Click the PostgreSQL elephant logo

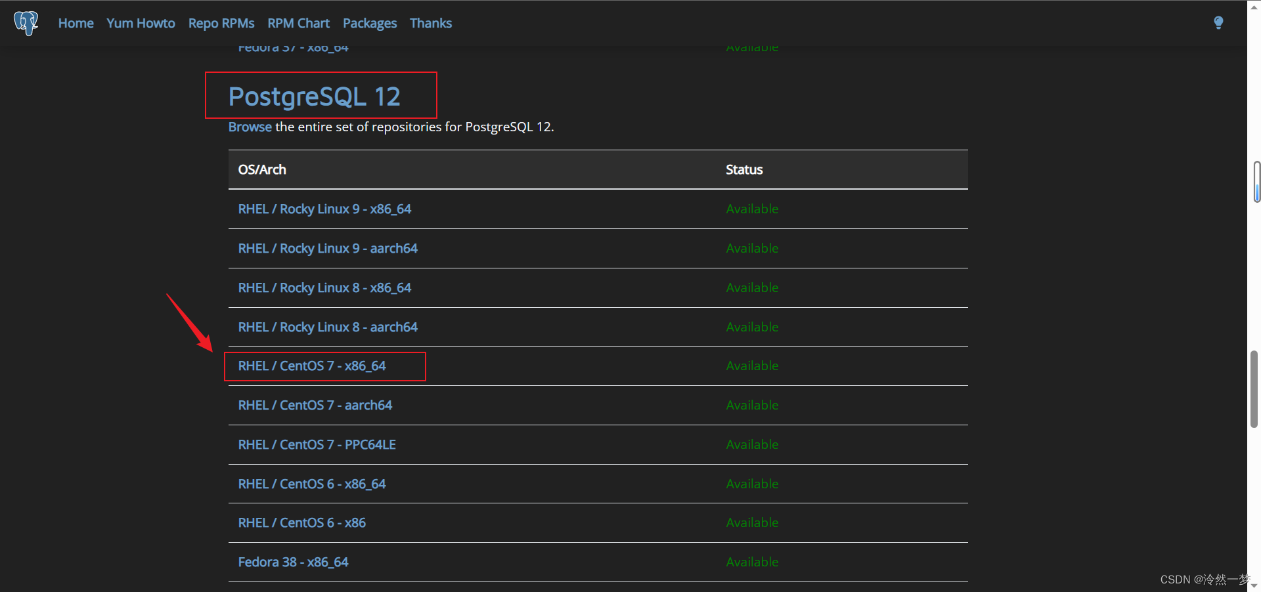point(26,23)
